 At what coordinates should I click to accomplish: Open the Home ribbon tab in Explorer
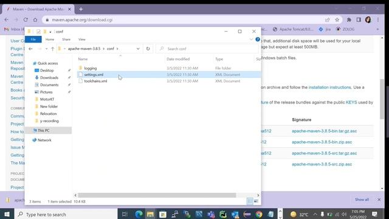point(50,39)
